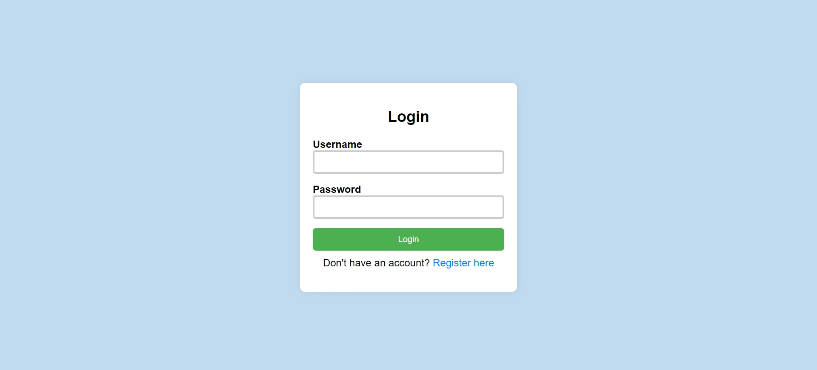Click the word Register in the link
Viewport: 817px width, 370px height.
pyautogui.click(x=451, y=263)
